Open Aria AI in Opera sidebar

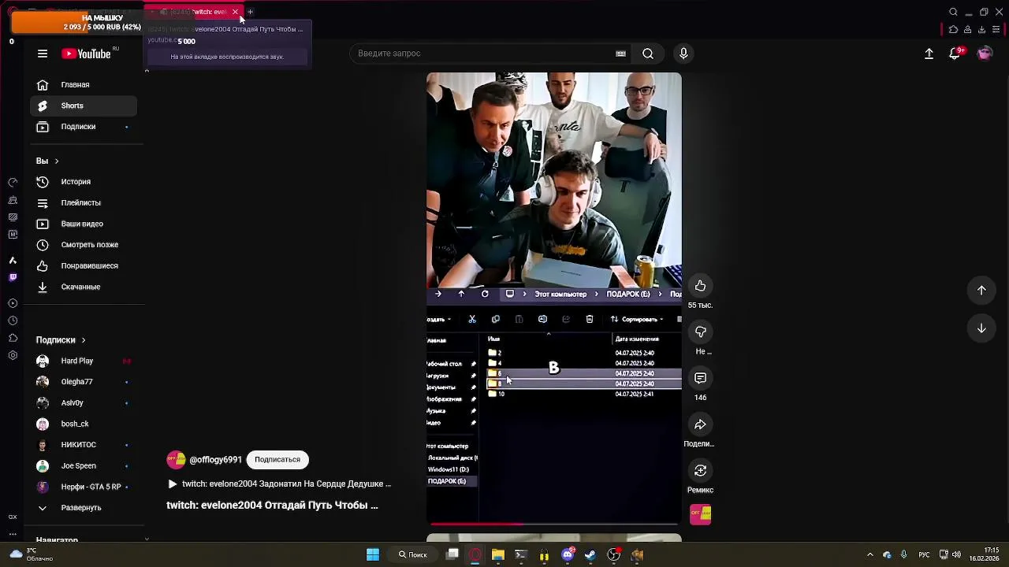[13, 260]
